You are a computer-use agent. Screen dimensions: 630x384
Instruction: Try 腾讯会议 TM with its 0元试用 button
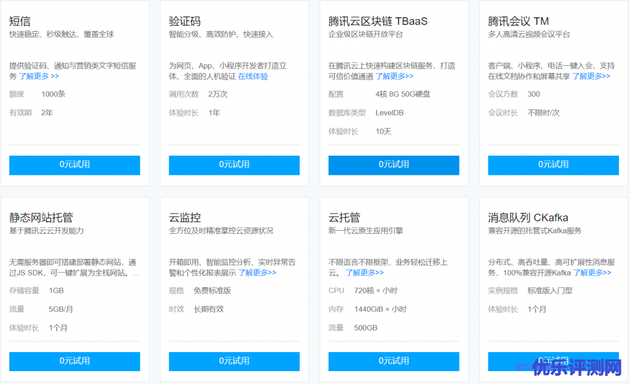click(x=553, y=165)
